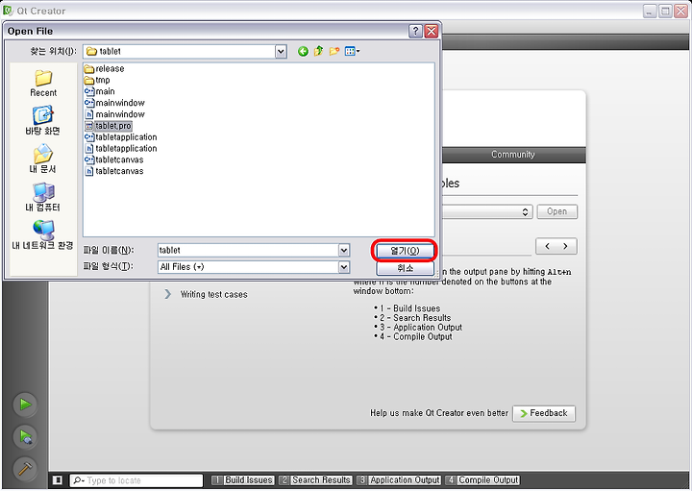The image size is (692, 491).
Task: Click the file name input field containing tablet
Action: coord(248,251)
